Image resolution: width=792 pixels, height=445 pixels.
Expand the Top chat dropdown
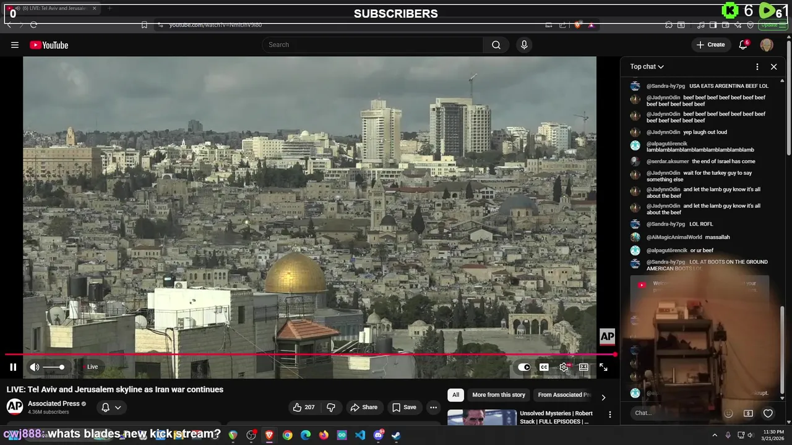[647, 67]
